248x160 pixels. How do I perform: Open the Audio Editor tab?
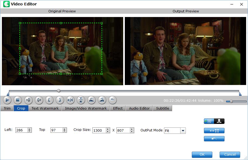(139, 108)
